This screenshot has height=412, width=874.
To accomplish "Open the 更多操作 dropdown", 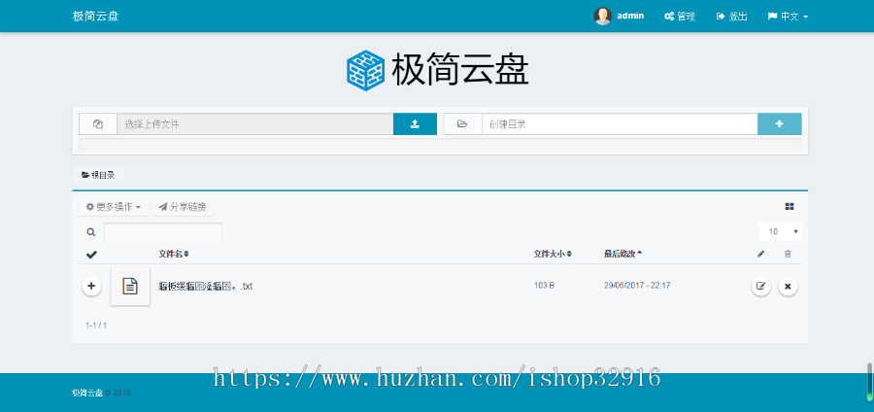I will [x=114, y=207].
